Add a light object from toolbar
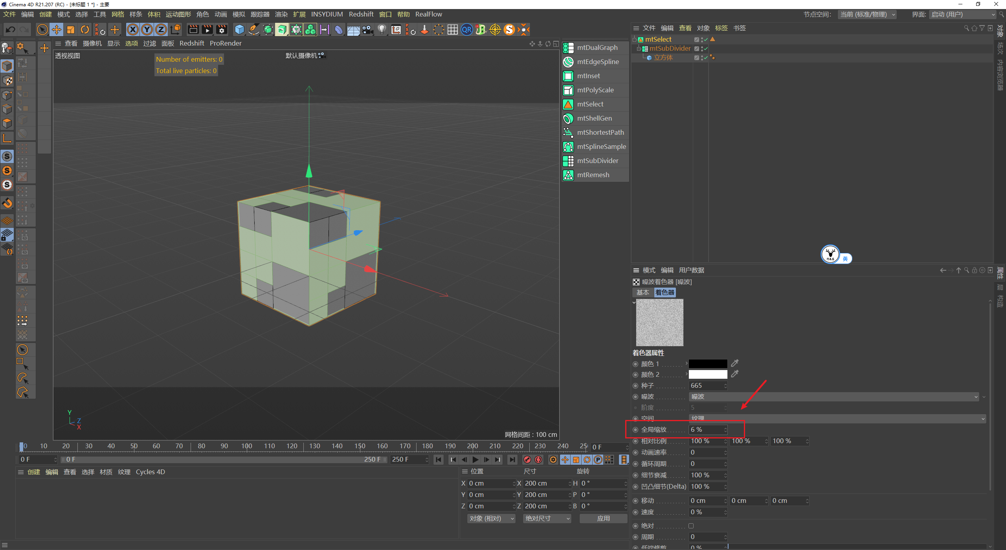This screenshot has width=1006, height=550. 382,30
